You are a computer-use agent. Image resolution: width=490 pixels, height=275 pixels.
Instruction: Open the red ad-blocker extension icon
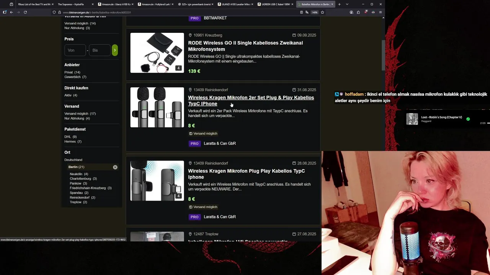click(x=366, y=12)
